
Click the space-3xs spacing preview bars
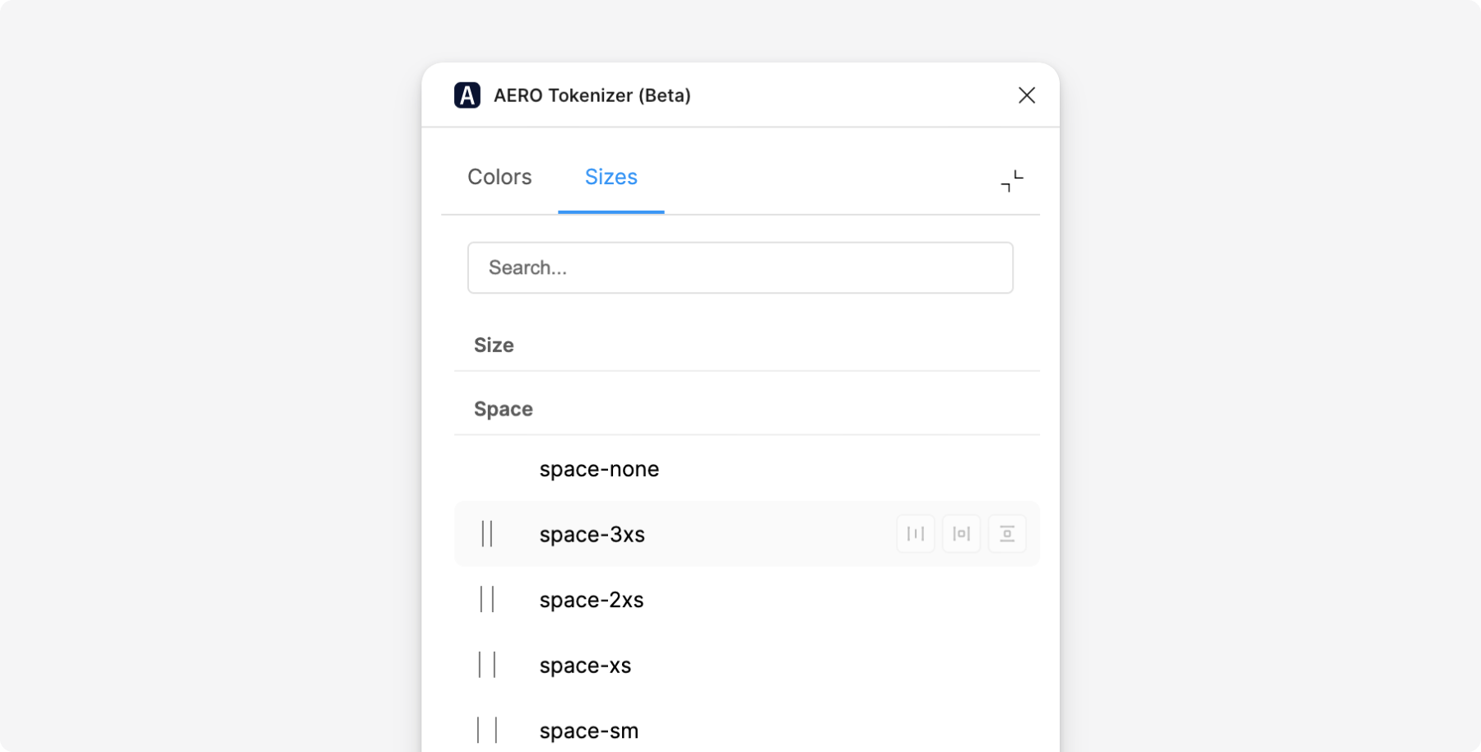point(487,534)
